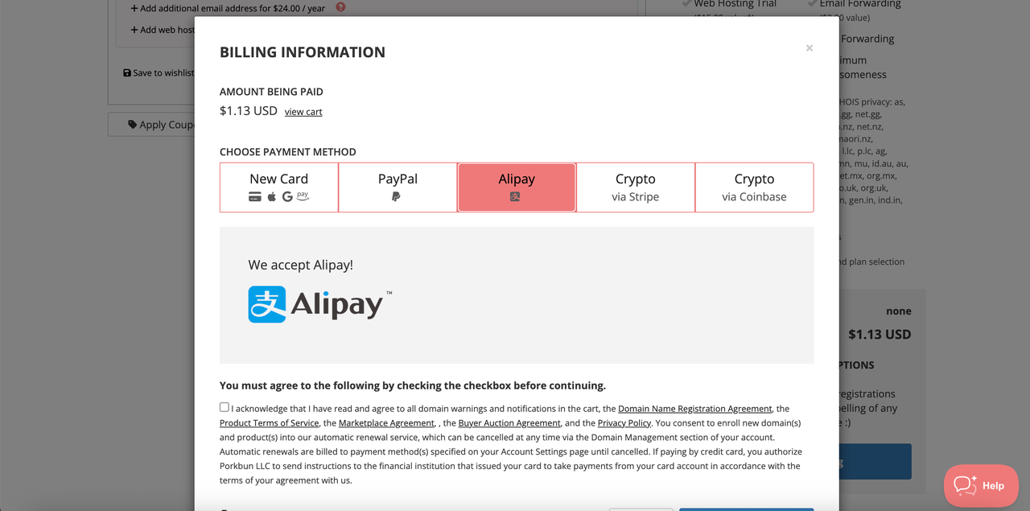Select the New Card payment method
Screen dimensions: 1030x511
(279, 188)
